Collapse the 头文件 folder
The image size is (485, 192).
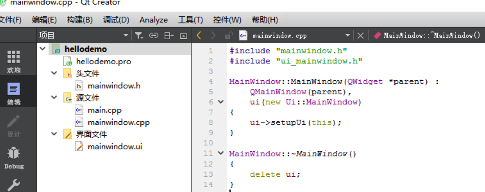54,73
